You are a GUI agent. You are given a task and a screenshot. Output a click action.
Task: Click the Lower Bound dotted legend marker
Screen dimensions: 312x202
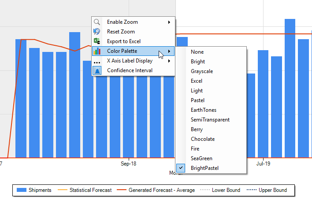(205, 190)
